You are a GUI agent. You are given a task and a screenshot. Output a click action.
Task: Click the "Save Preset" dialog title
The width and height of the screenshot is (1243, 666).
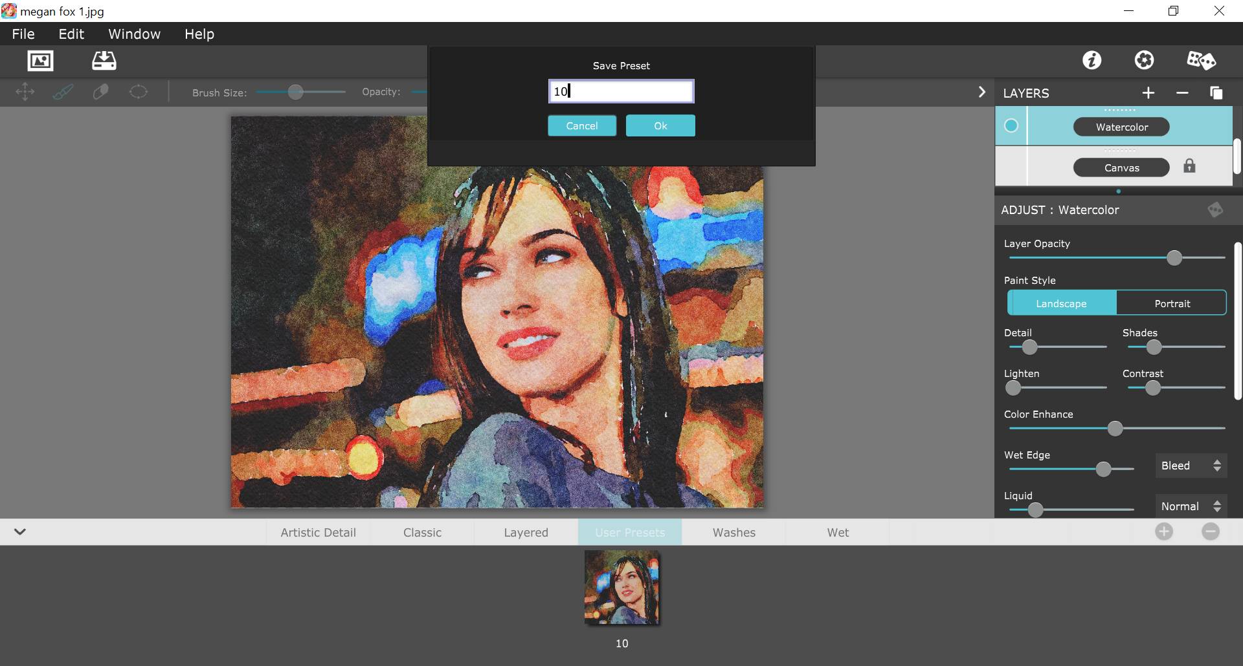click(x=621, y=65)
